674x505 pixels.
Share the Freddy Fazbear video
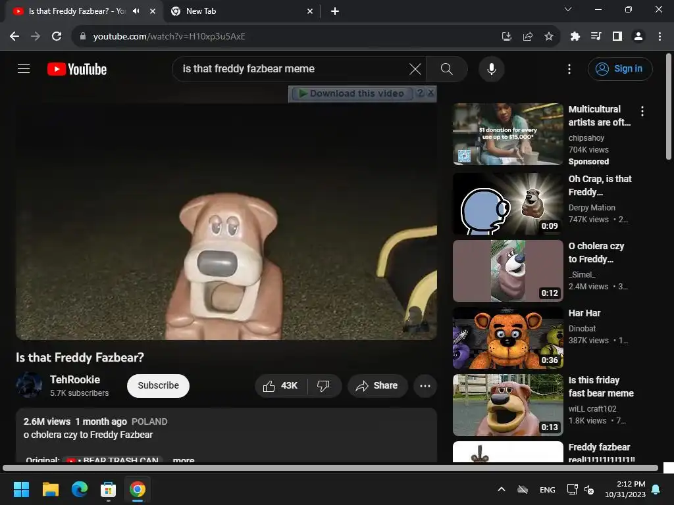tap(377, 385)
